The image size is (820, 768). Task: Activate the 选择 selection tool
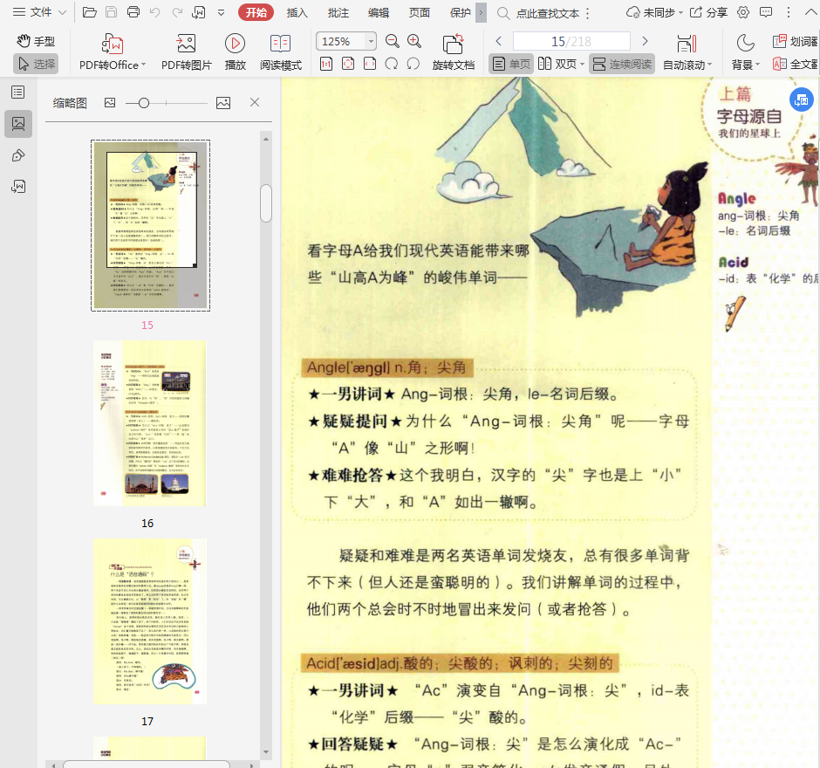[x=36, y=64]
